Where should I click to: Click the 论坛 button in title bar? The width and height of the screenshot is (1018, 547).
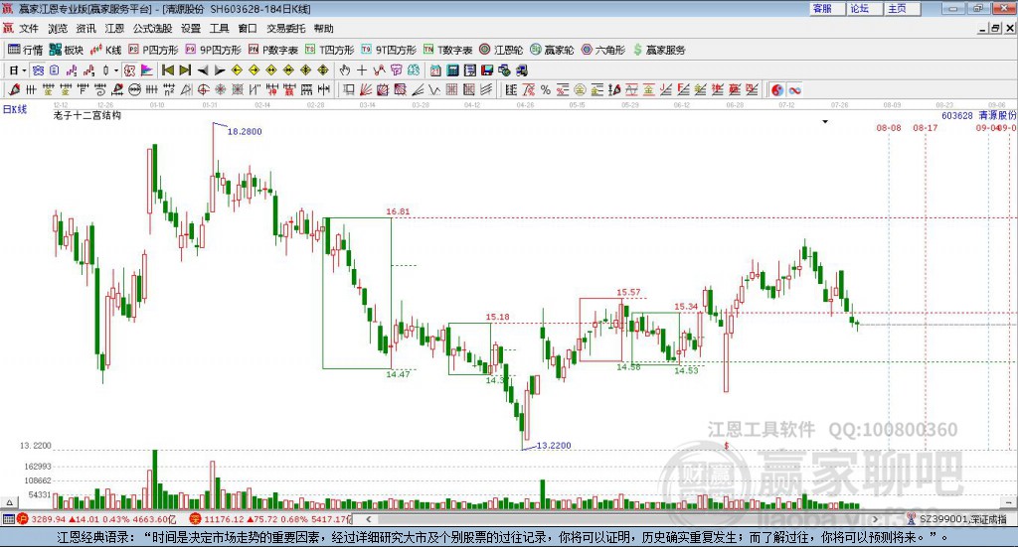[x=864, y=8]
